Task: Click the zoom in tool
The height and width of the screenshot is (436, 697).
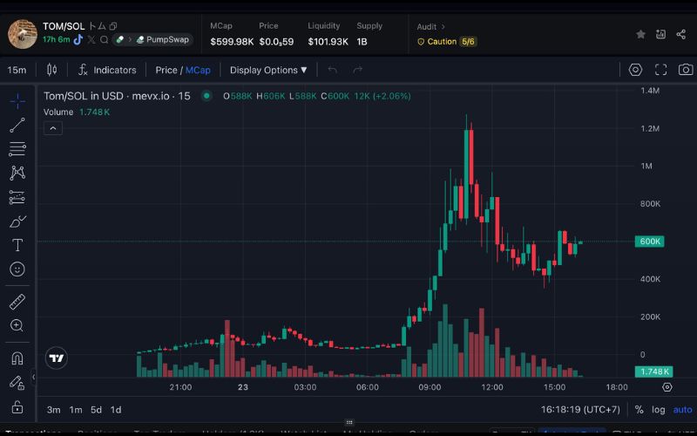Action: pos(17,325)
